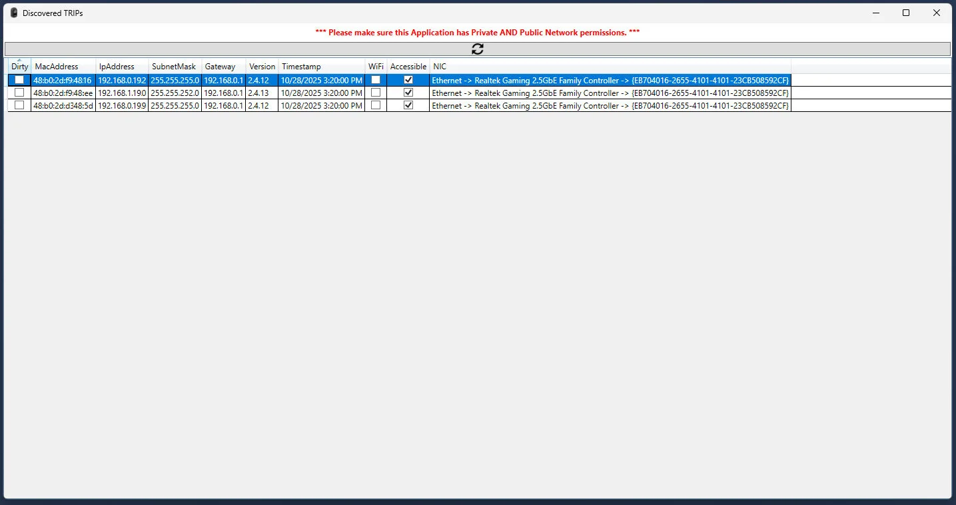Click the refresh icon button

[x=477, y=49]
